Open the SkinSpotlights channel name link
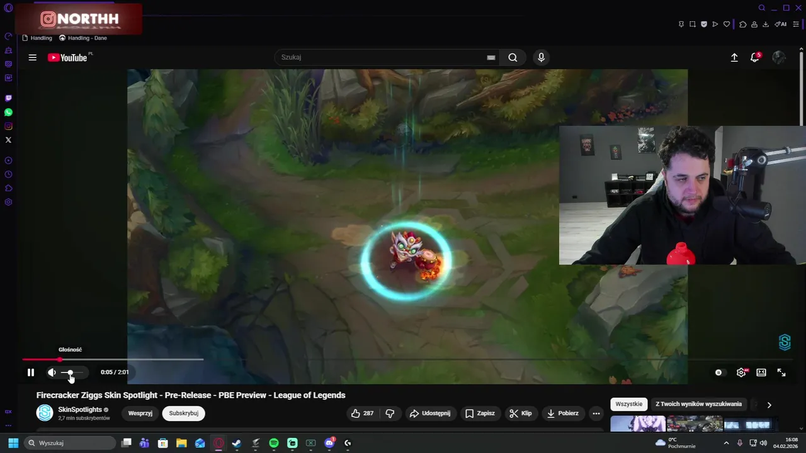Screen dimensions: 806x453 (80, 410)
